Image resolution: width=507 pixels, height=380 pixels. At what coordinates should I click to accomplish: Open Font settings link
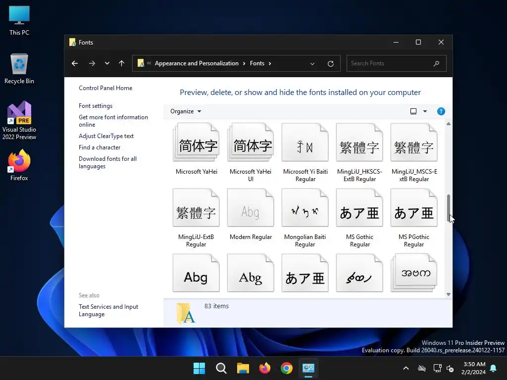point(96,106)
